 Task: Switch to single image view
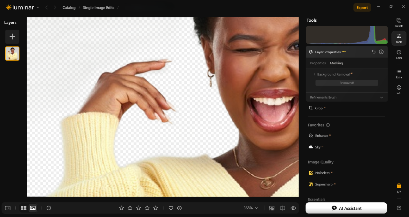33,208
